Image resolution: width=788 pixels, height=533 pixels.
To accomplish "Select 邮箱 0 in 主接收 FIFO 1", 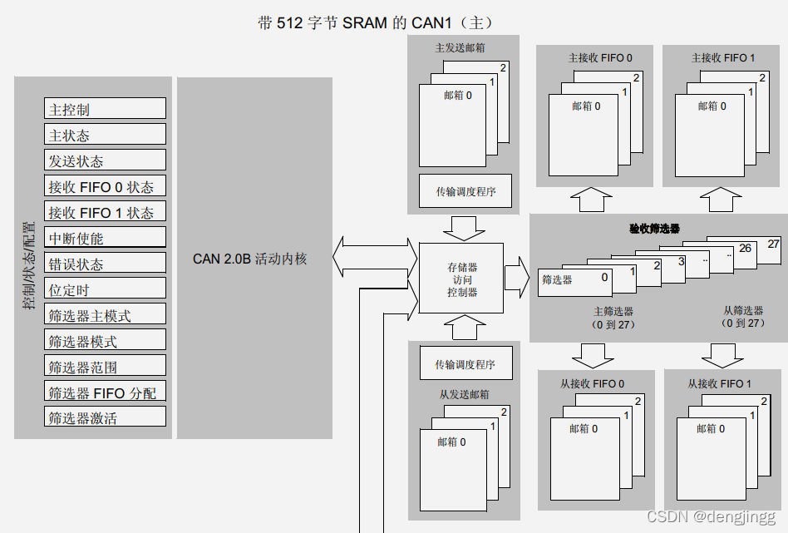I will click(x=710, y=136).
